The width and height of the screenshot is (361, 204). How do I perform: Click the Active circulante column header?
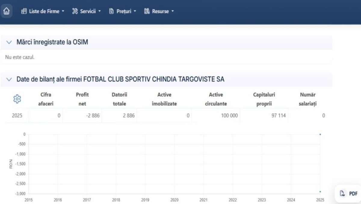[216, 99]
